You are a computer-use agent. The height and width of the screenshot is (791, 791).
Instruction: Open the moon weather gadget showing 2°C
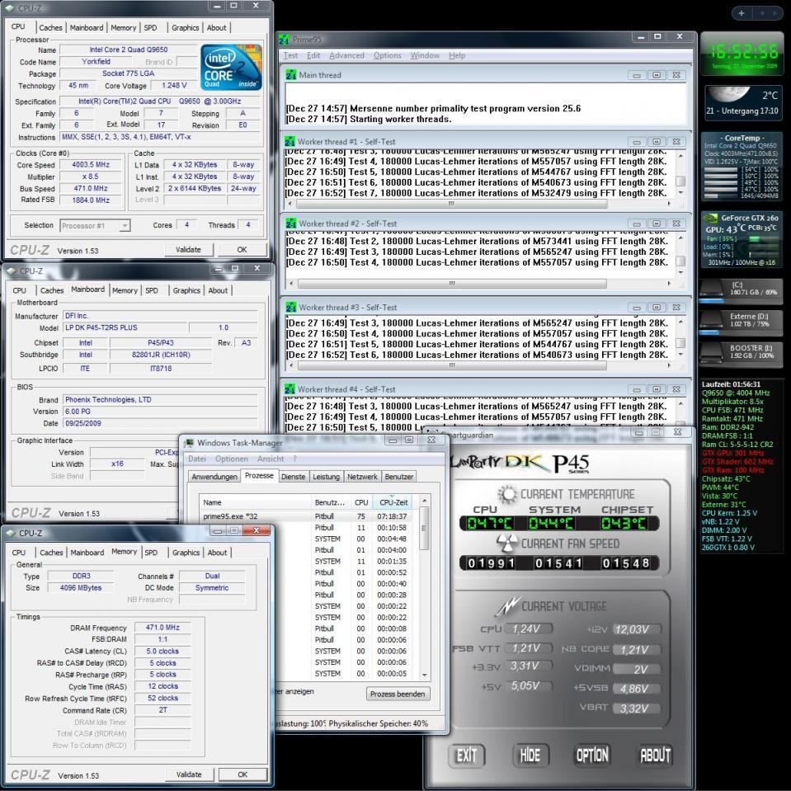point(743,102)
